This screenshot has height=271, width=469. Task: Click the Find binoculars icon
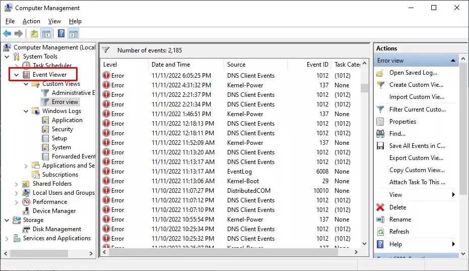380,134
